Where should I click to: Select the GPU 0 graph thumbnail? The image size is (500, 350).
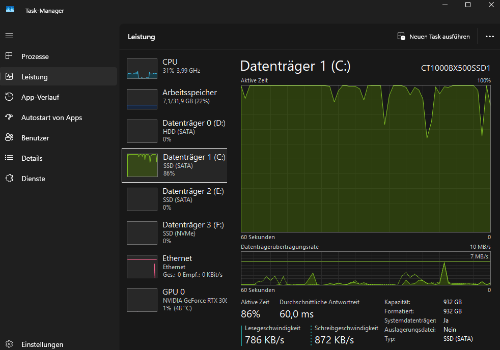coord(142,300)
